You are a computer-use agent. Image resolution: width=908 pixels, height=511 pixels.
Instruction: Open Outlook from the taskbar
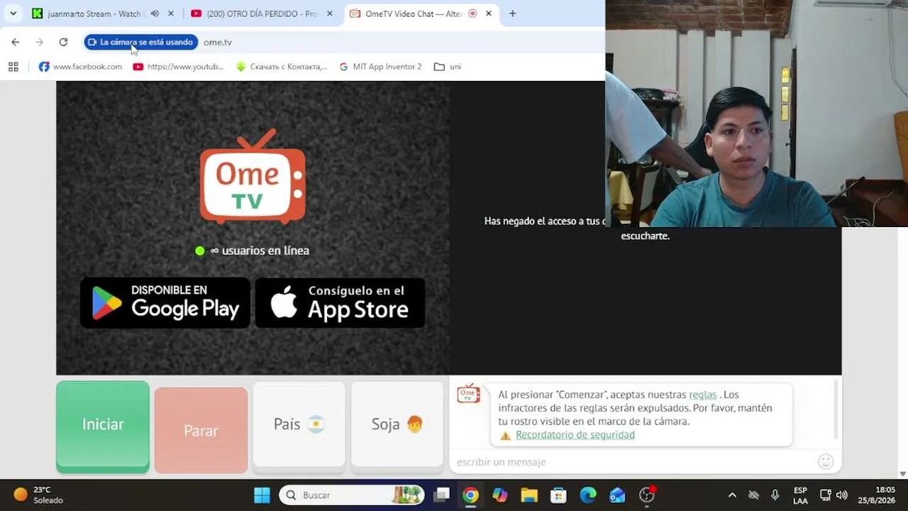coord(617,495)
